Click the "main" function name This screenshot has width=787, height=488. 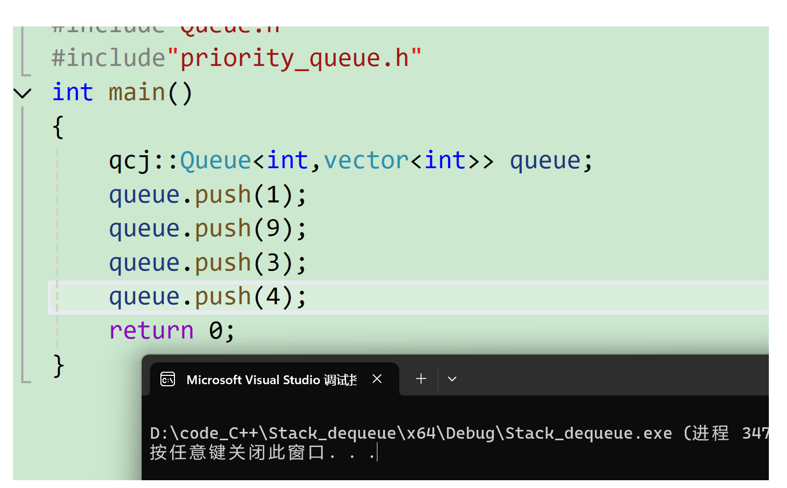(137, 92)
